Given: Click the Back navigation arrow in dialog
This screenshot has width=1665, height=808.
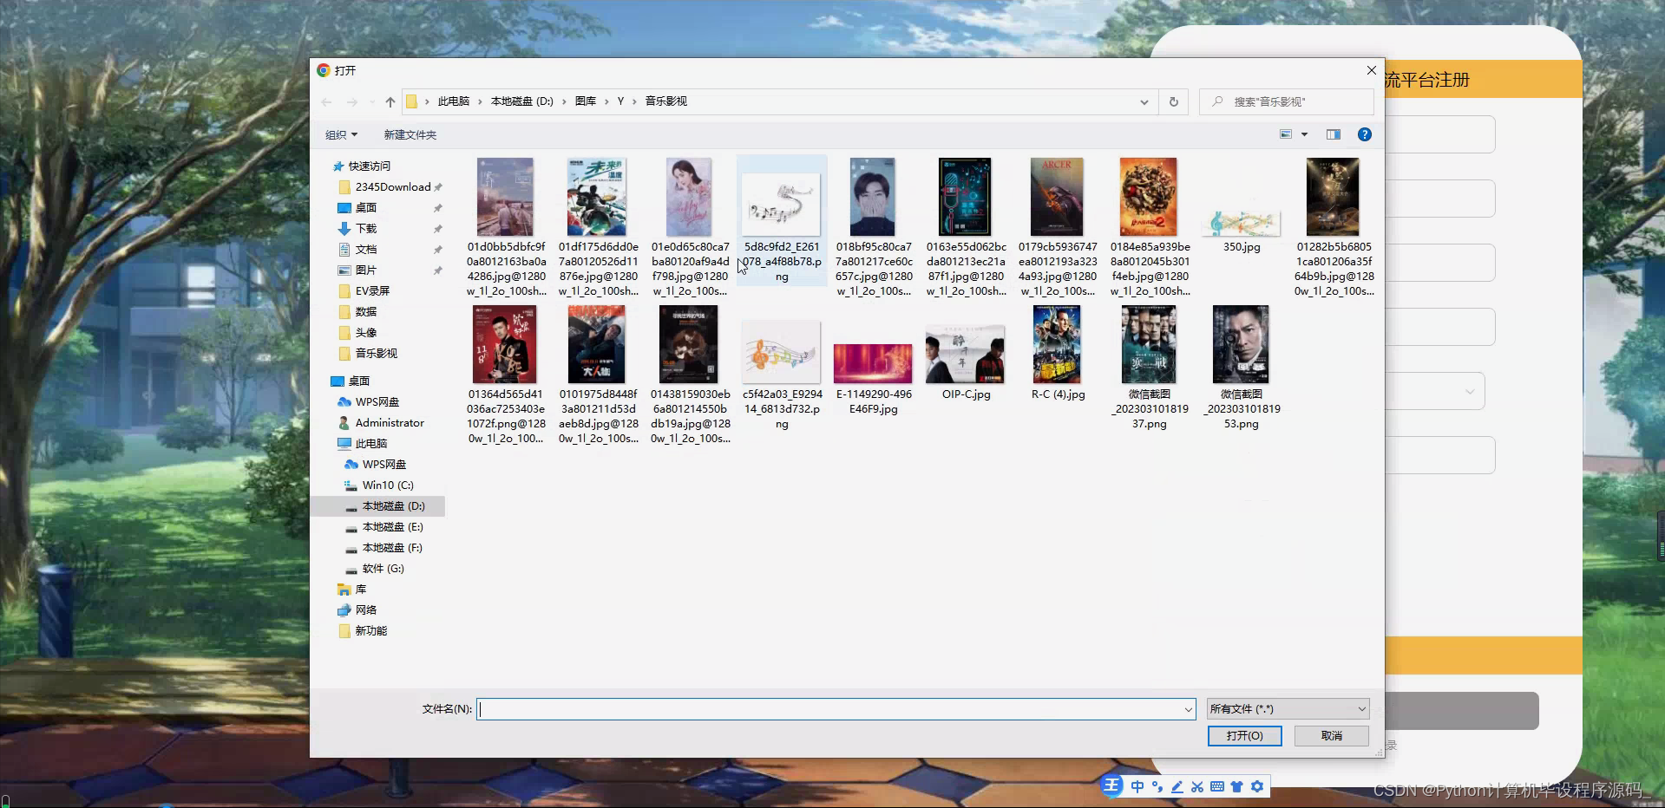Looking at the screenshot, I should tap(327, 102).
